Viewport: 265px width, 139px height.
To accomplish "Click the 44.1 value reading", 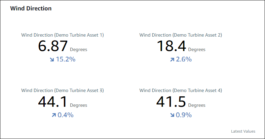I will coord(53,102).
